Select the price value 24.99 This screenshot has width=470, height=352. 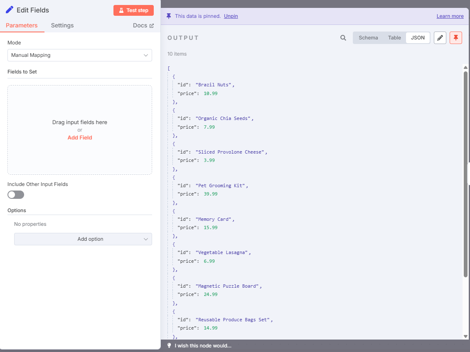(x=210, y=295)
